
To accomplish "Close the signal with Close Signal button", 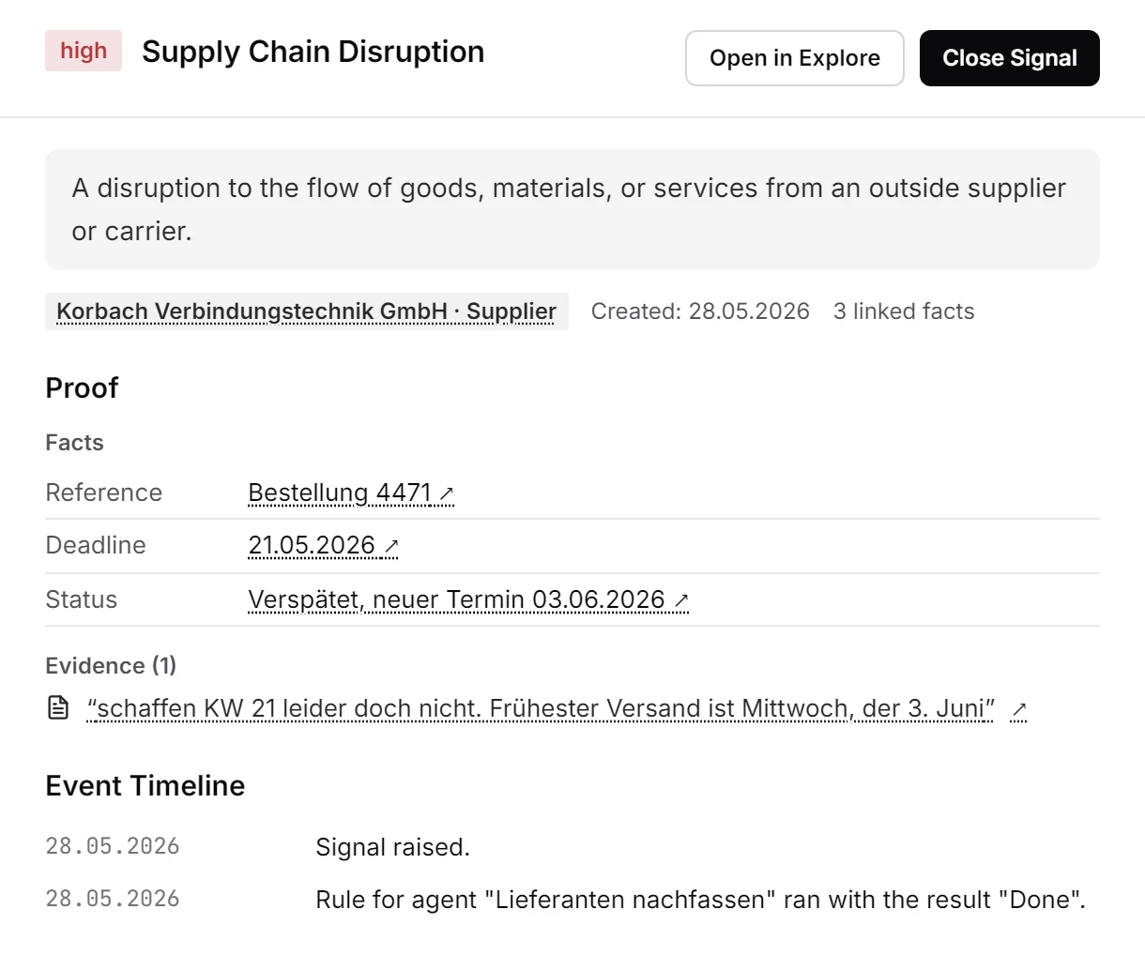I will coord(1009,58).
